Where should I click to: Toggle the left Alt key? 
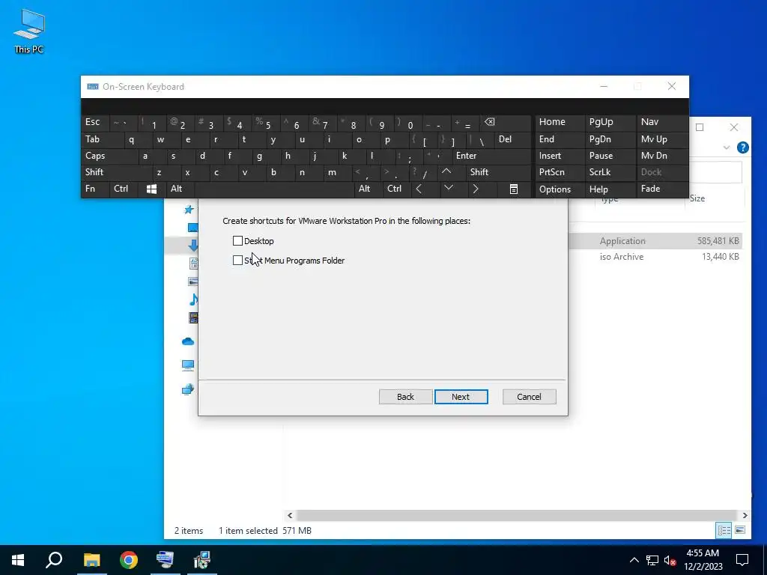tap(180, 189)
